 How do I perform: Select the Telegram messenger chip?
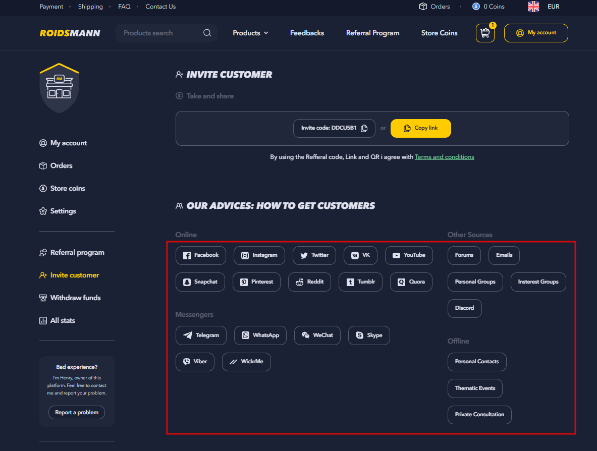pyautogui.click(x=201, y=335)
